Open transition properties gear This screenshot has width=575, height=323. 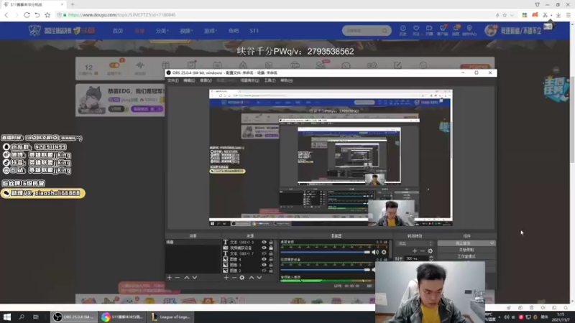(430, 251)
